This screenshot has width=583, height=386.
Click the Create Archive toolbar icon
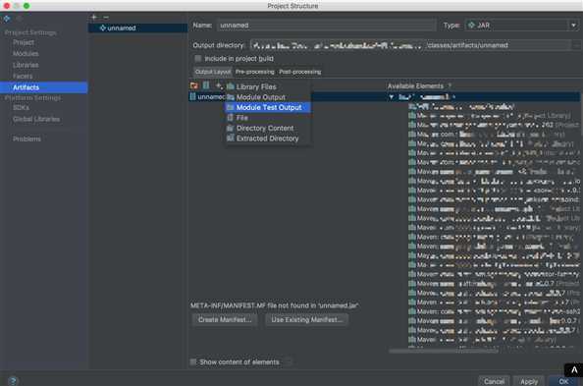(206, 86)
